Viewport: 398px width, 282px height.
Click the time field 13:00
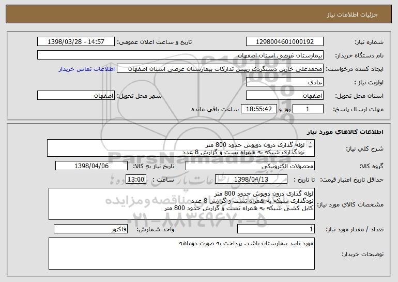[136, 180]
